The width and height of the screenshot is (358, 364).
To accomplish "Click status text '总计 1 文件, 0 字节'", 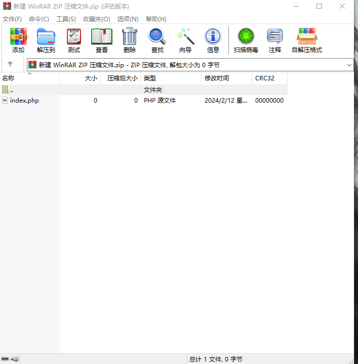I will 216,359.
